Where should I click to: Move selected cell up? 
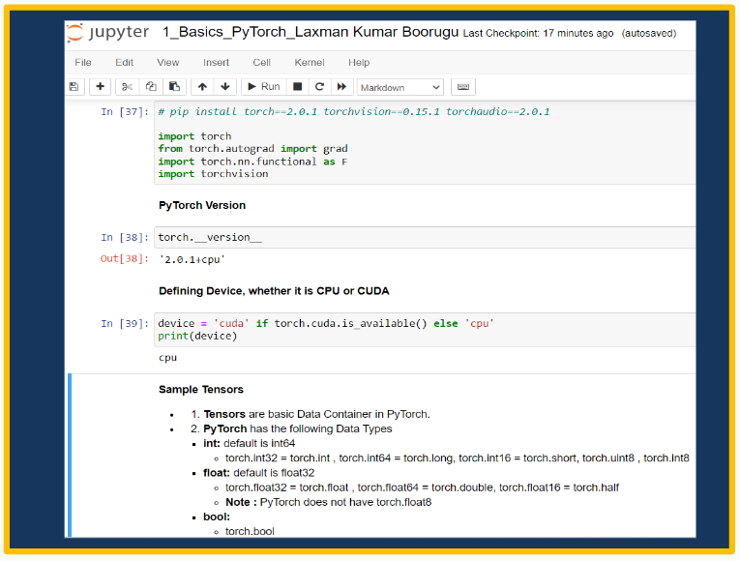(202, 87)
